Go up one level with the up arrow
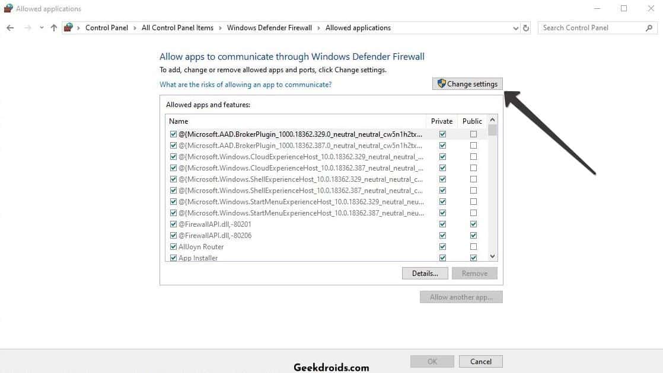Image resolution: width=663 pixels, height=373 pixels. click(54, 28)
